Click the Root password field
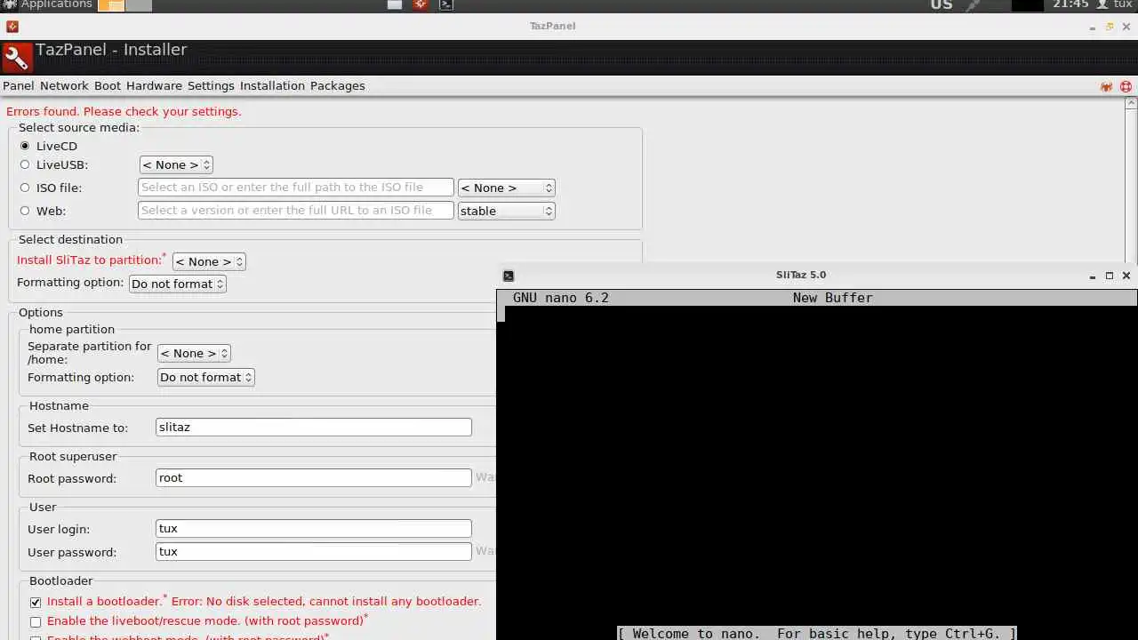 314,478
